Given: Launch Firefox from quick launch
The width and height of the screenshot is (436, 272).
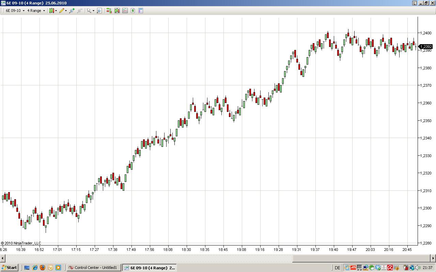Looking at the screenshot, I should click(43, 268).
